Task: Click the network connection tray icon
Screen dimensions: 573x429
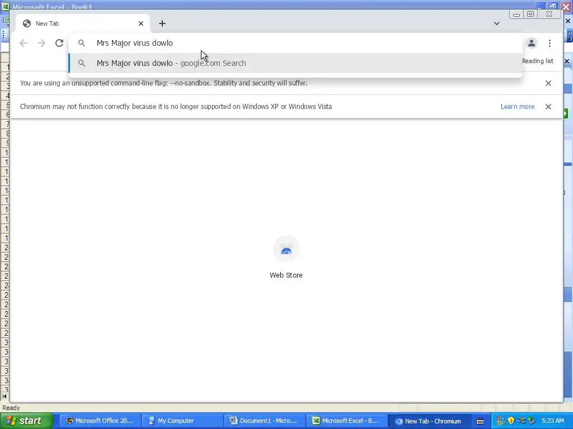Action: pos(521,421)
